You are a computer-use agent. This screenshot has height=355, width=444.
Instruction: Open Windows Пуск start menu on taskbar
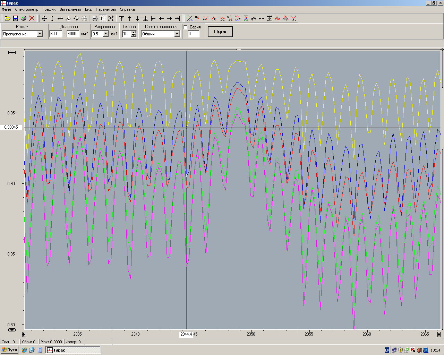click(x=9, y=350)
